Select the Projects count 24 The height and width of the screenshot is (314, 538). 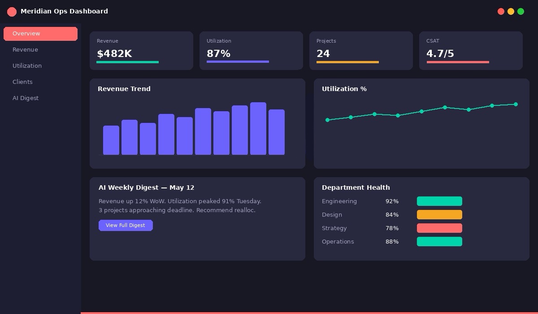[323, 54]
